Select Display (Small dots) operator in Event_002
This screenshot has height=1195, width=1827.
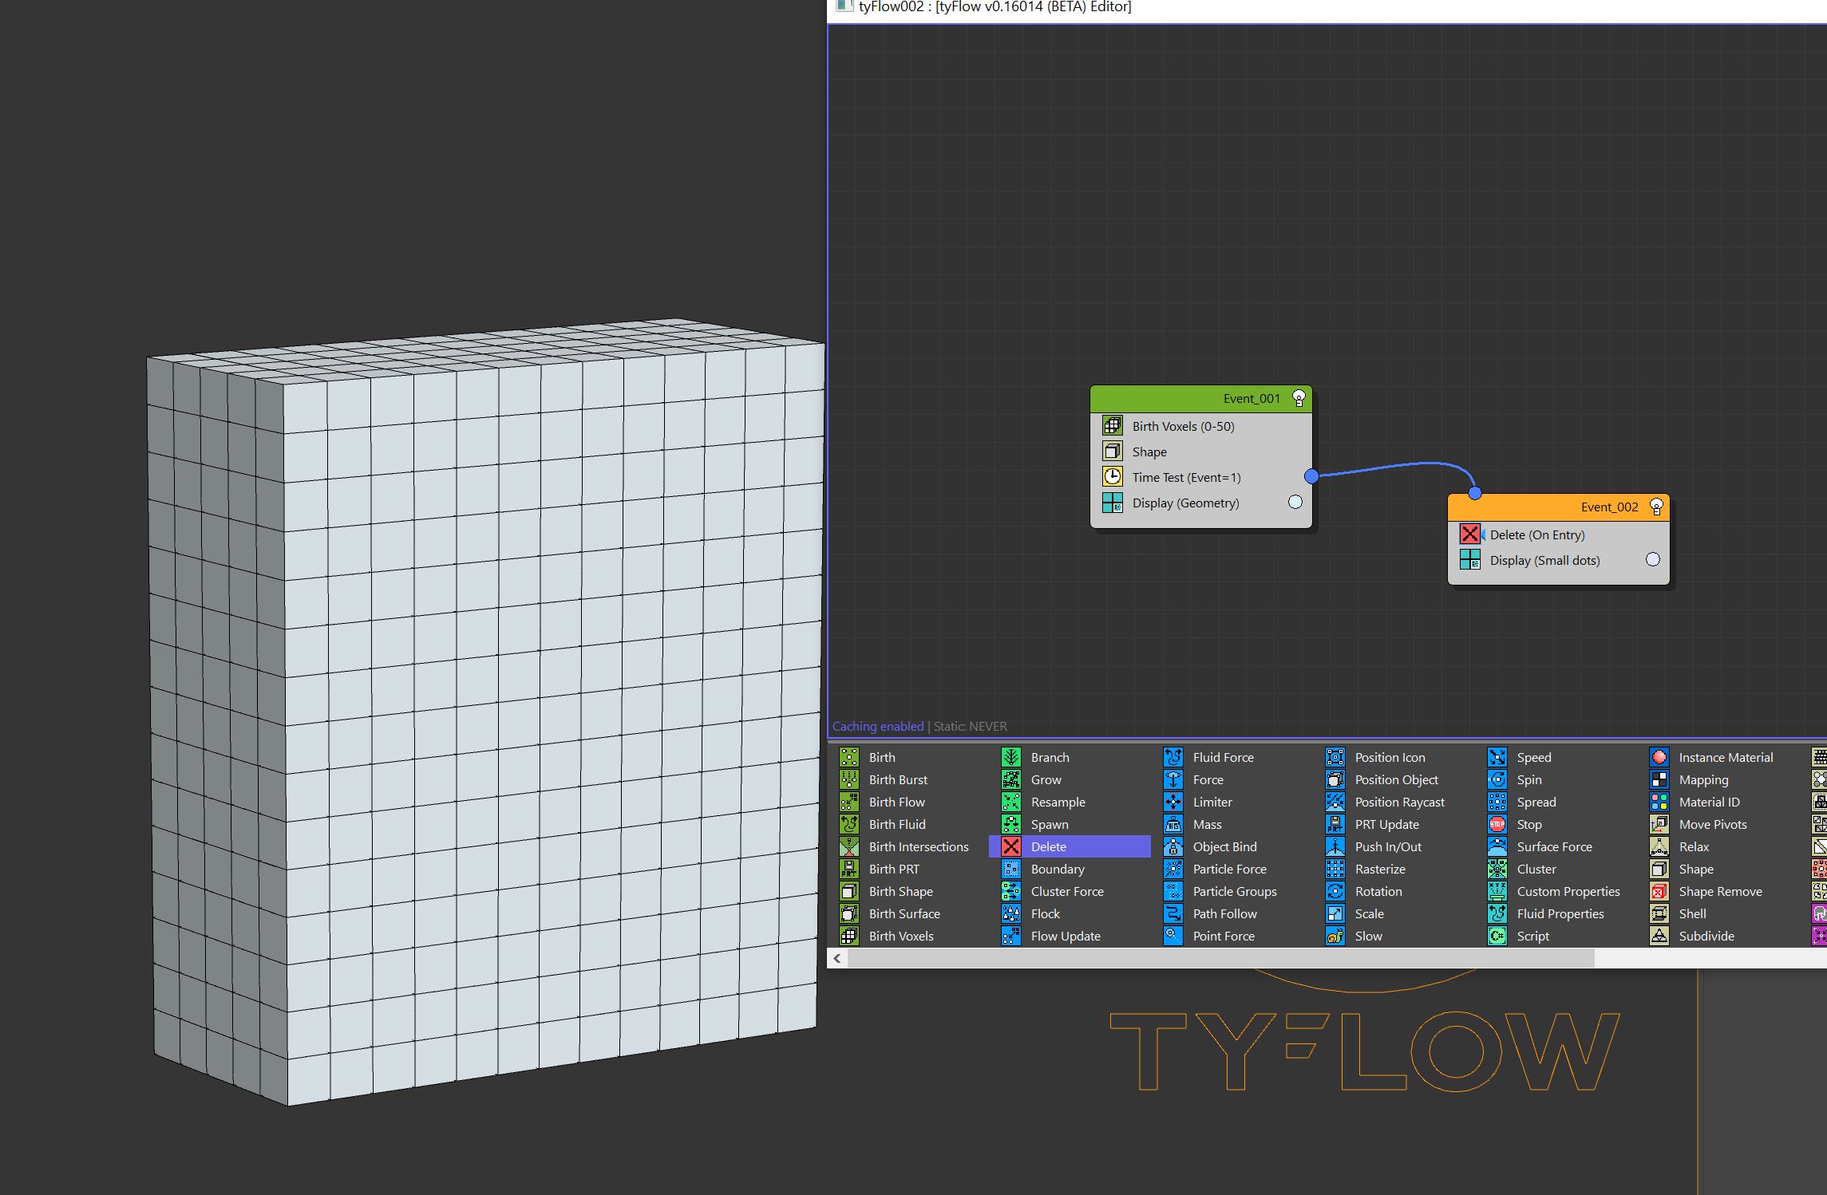point(1559,560)
